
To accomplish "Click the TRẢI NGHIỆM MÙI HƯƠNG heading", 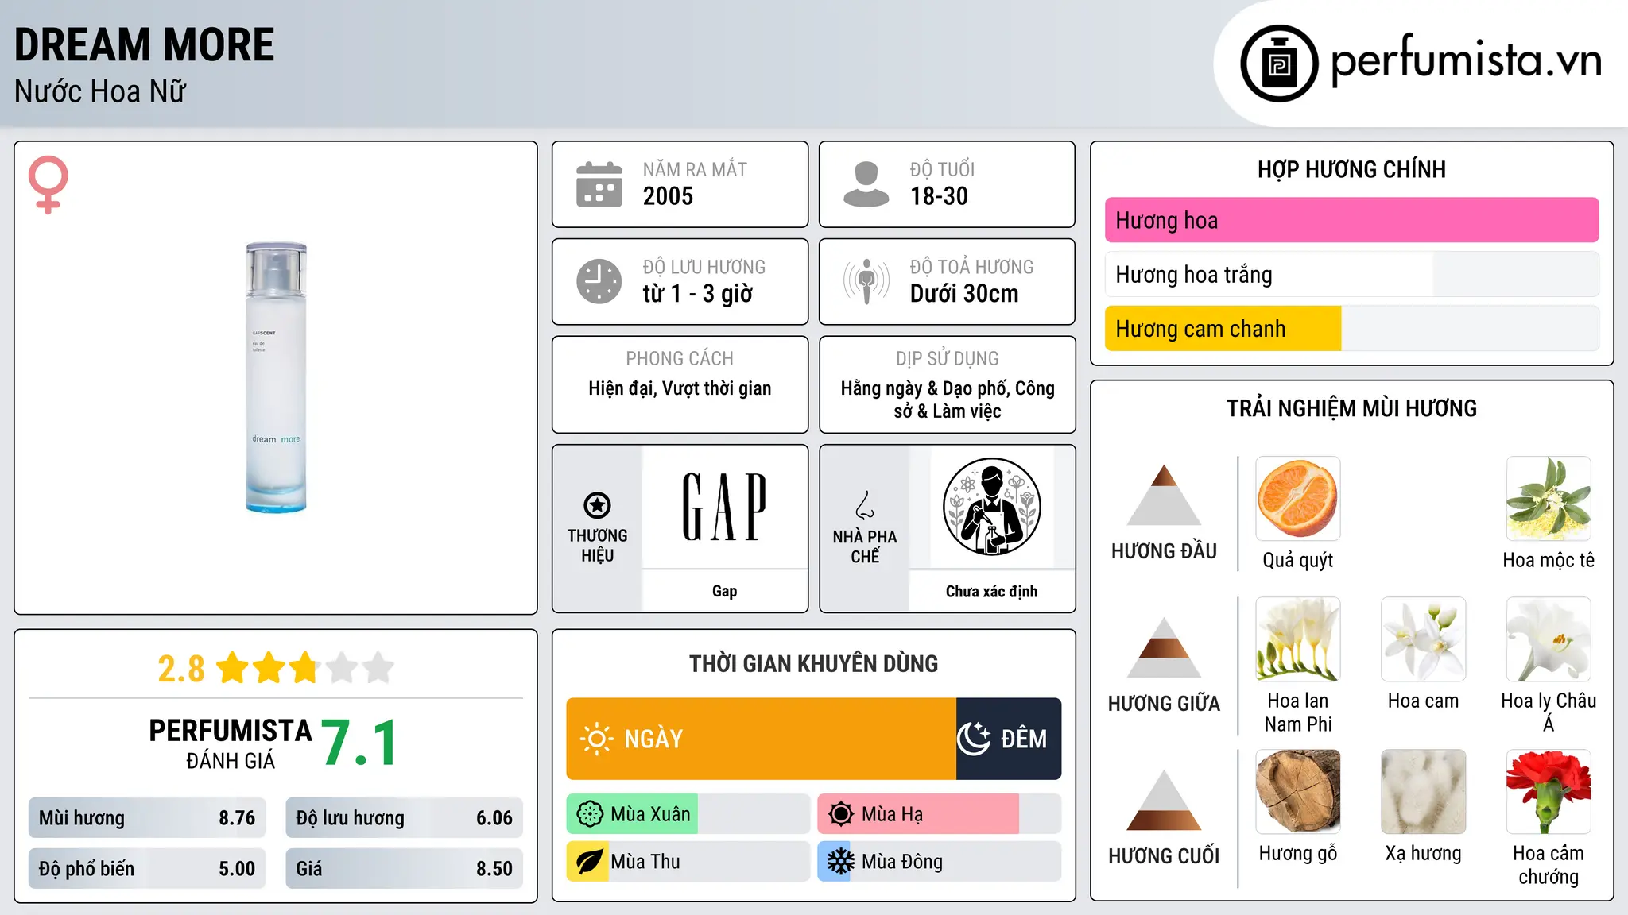I will point(1351,408).
